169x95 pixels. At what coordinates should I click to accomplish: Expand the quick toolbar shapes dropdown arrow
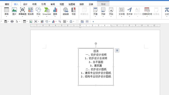(50, 22)
